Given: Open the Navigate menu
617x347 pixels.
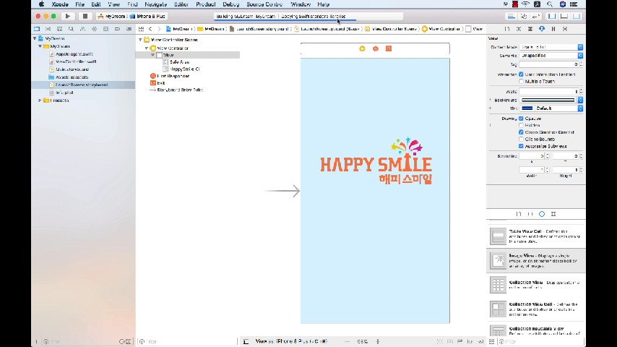Looking at the screenshot, I should tap(156, 4).
